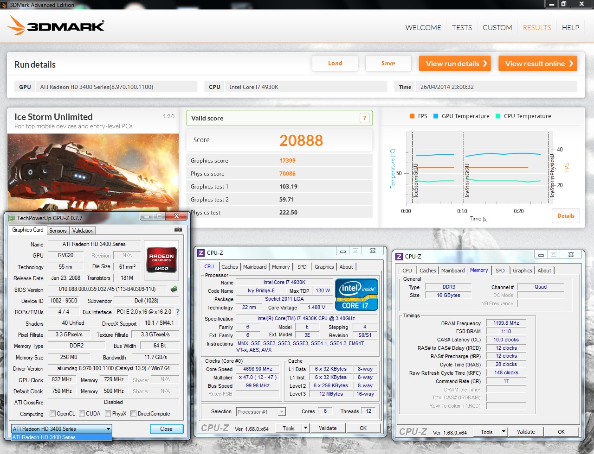Open the GPU selection dropdown in GPU-Z

[x=62, y=429]
